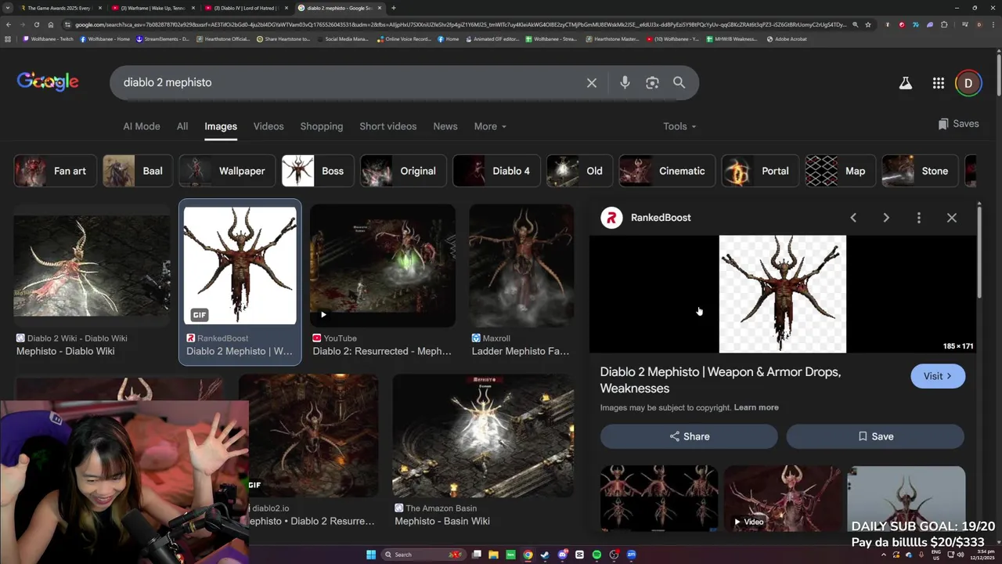Screen dimensions: 1002x564
Task: Filter images by Wallpaper chip
Action: pyautogui.click(x=227, y=171)
